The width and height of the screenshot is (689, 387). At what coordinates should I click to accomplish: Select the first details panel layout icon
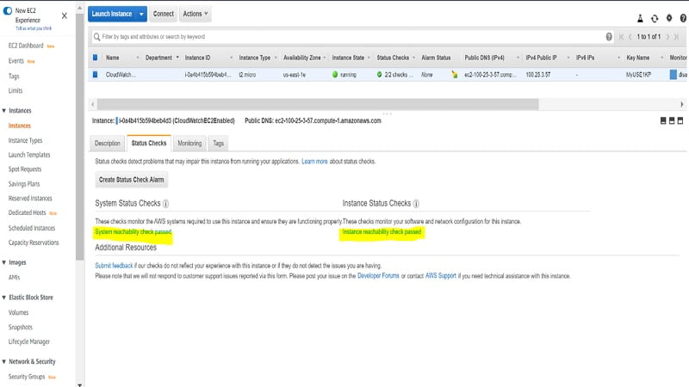point(663,120)
